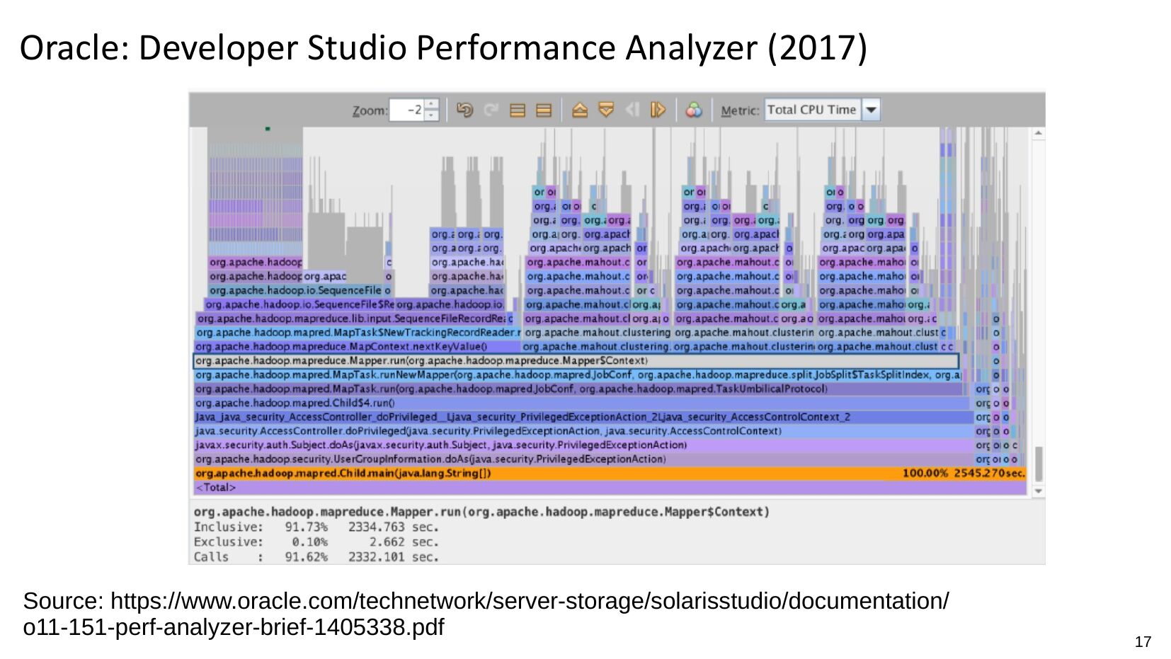Click the undo arrow icon in toolbar
Screen dimensions: 1171x659
click(x=464, y=110)
